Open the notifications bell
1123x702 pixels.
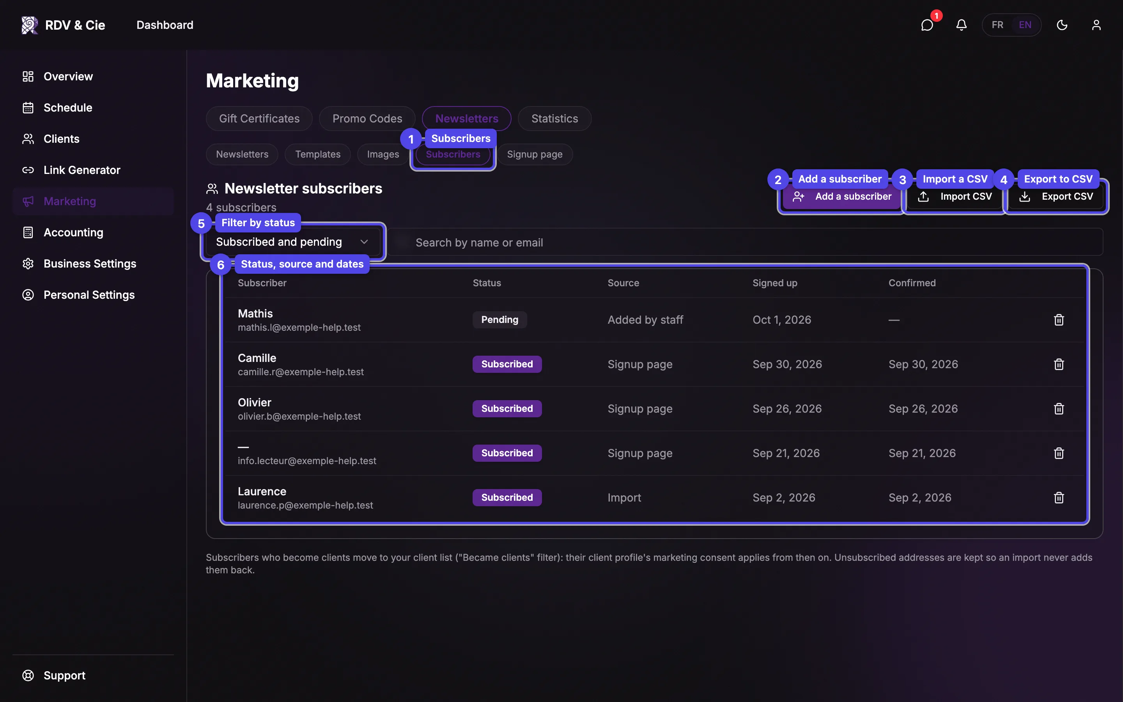(x=961, y=25)
